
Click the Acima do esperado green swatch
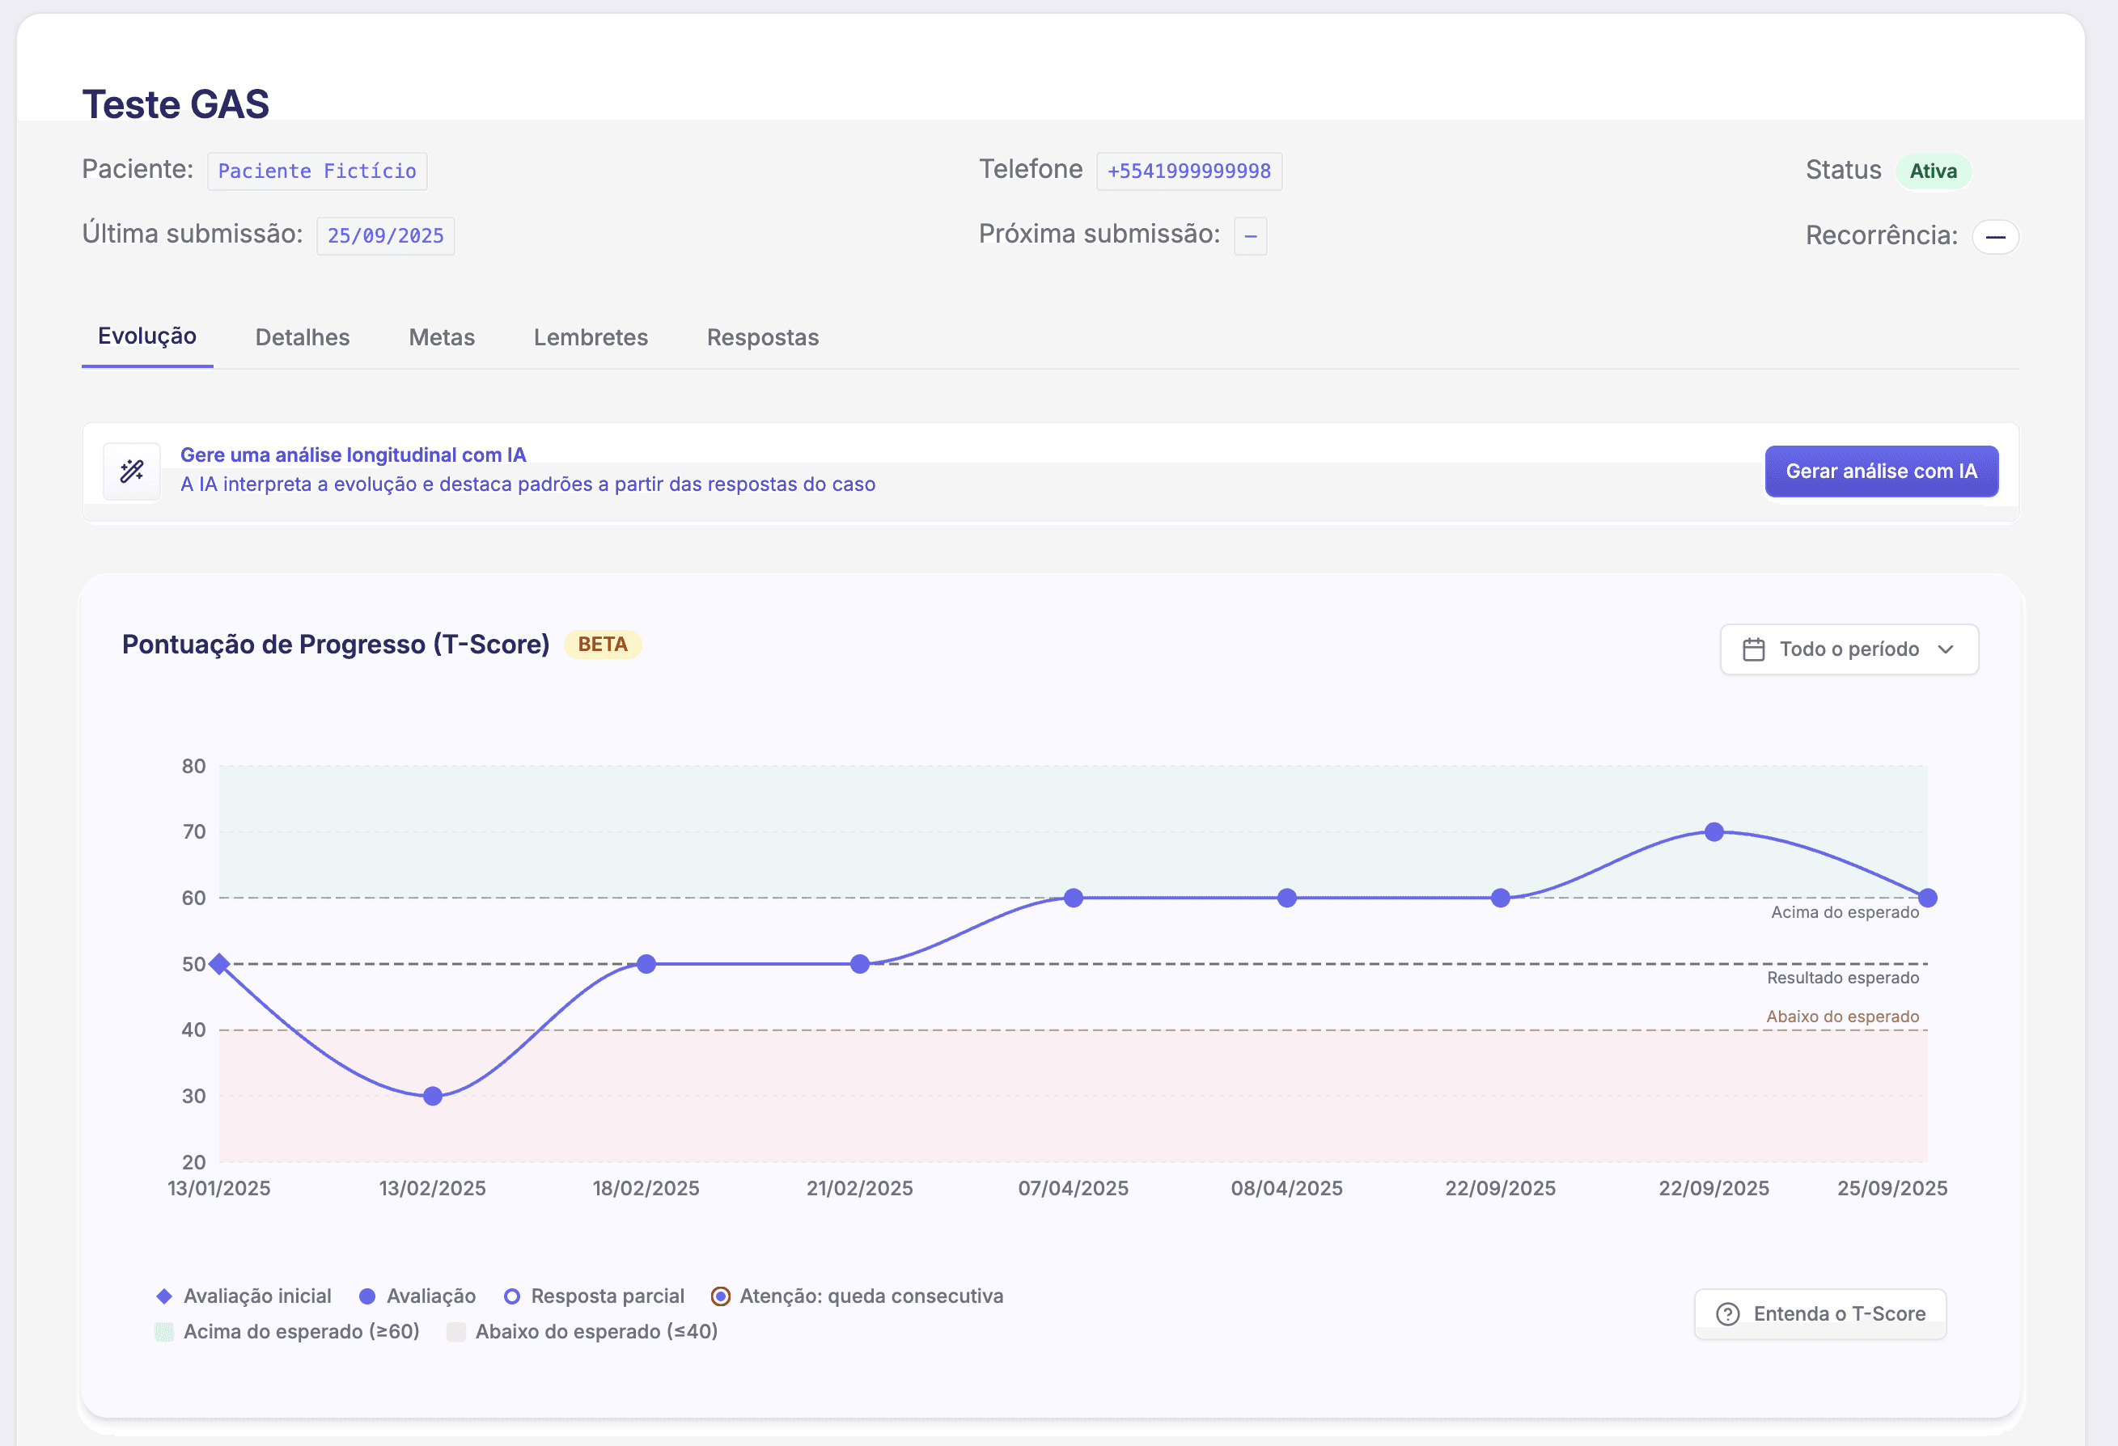164,1332
